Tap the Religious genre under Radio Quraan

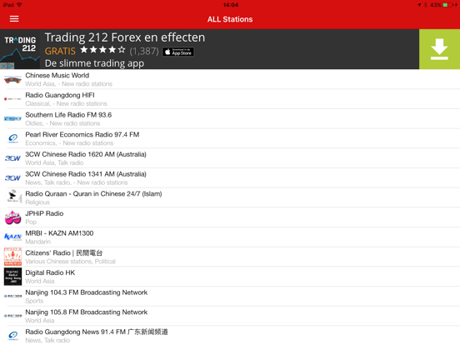tap(37, 202)
